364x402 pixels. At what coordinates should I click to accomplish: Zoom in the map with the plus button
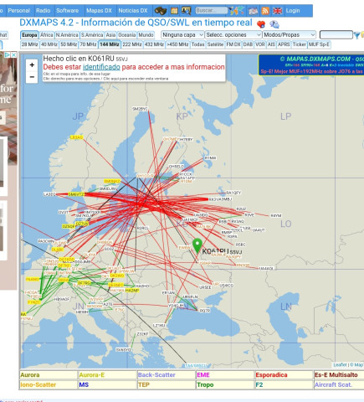[32, 64]
